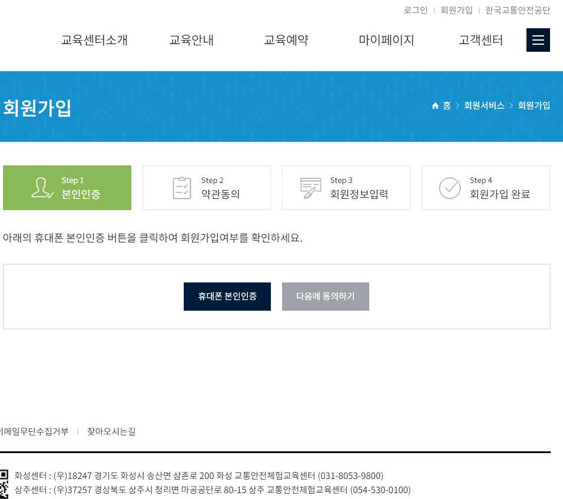The height and width of the screenshot is (499, 563).
Task: Click 회원가입 in the breadcrumb
Action: point(534,105)
